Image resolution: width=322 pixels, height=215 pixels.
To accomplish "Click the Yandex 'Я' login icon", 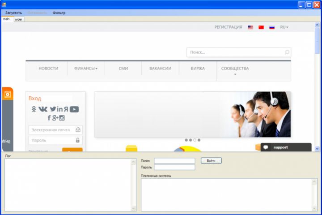I will (66, 109).
